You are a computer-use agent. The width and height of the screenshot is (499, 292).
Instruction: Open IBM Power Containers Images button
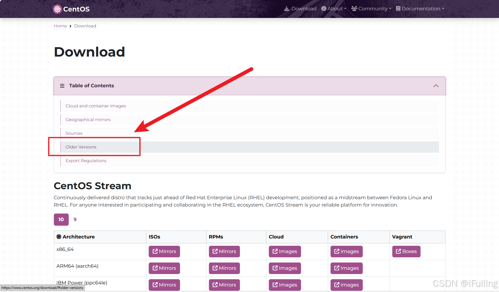point(347,285)
